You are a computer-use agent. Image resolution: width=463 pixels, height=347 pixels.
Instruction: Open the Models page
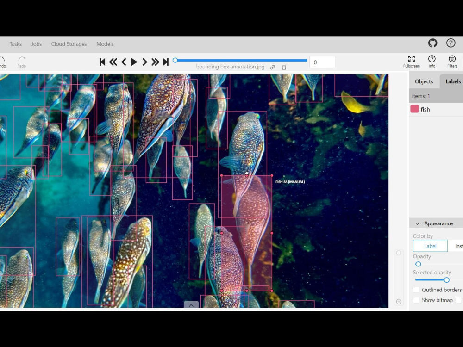tap(105, 44)
